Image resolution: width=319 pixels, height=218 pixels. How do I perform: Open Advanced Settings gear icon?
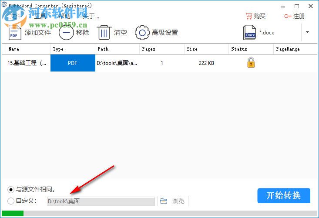(142, 33)
